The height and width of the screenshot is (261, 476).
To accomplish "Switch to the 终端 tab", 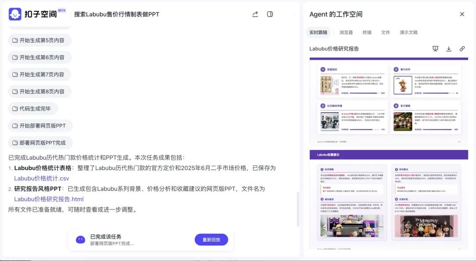I will click(367, 33).
